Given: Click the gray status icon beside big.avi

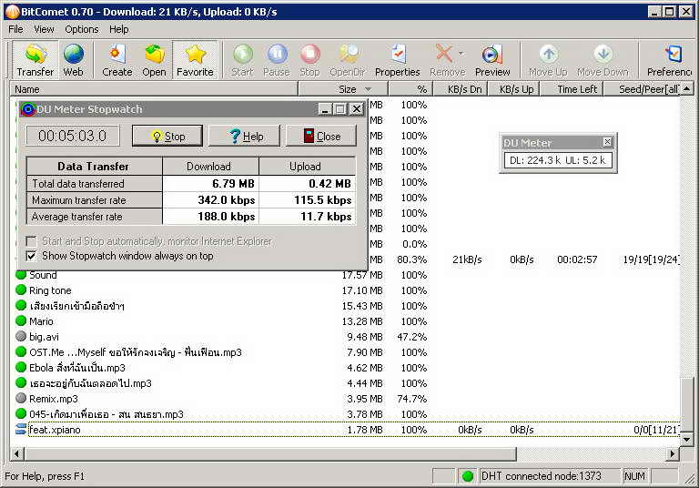Looking at the screenshot, I should tap(21, 336).
